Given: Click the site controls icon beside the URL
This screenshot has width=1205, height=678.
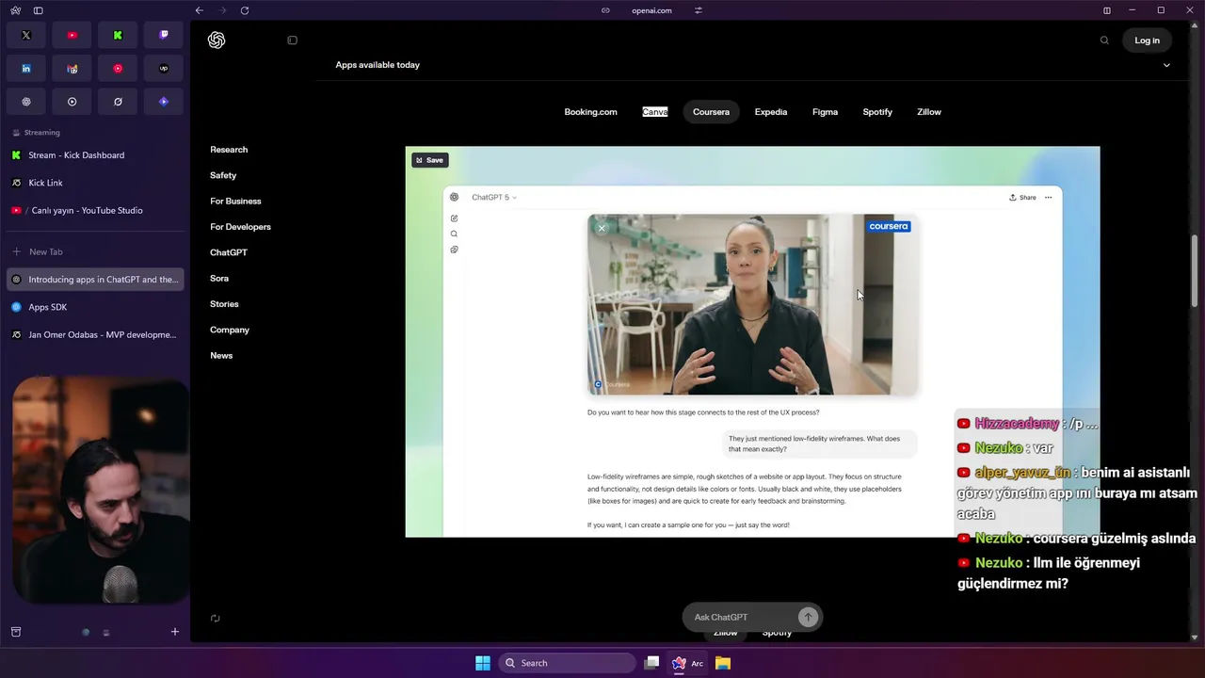Looking at the screenshot, I should pos(699,10).
